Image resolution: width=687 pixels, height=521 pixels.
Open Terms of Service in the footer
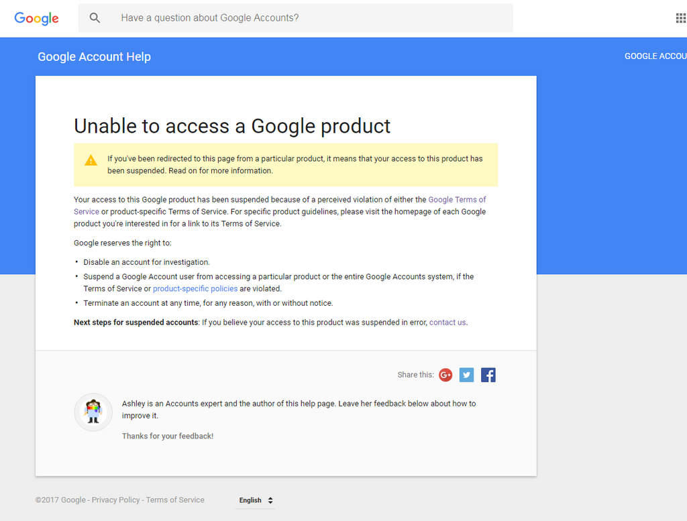coord(175,500)
